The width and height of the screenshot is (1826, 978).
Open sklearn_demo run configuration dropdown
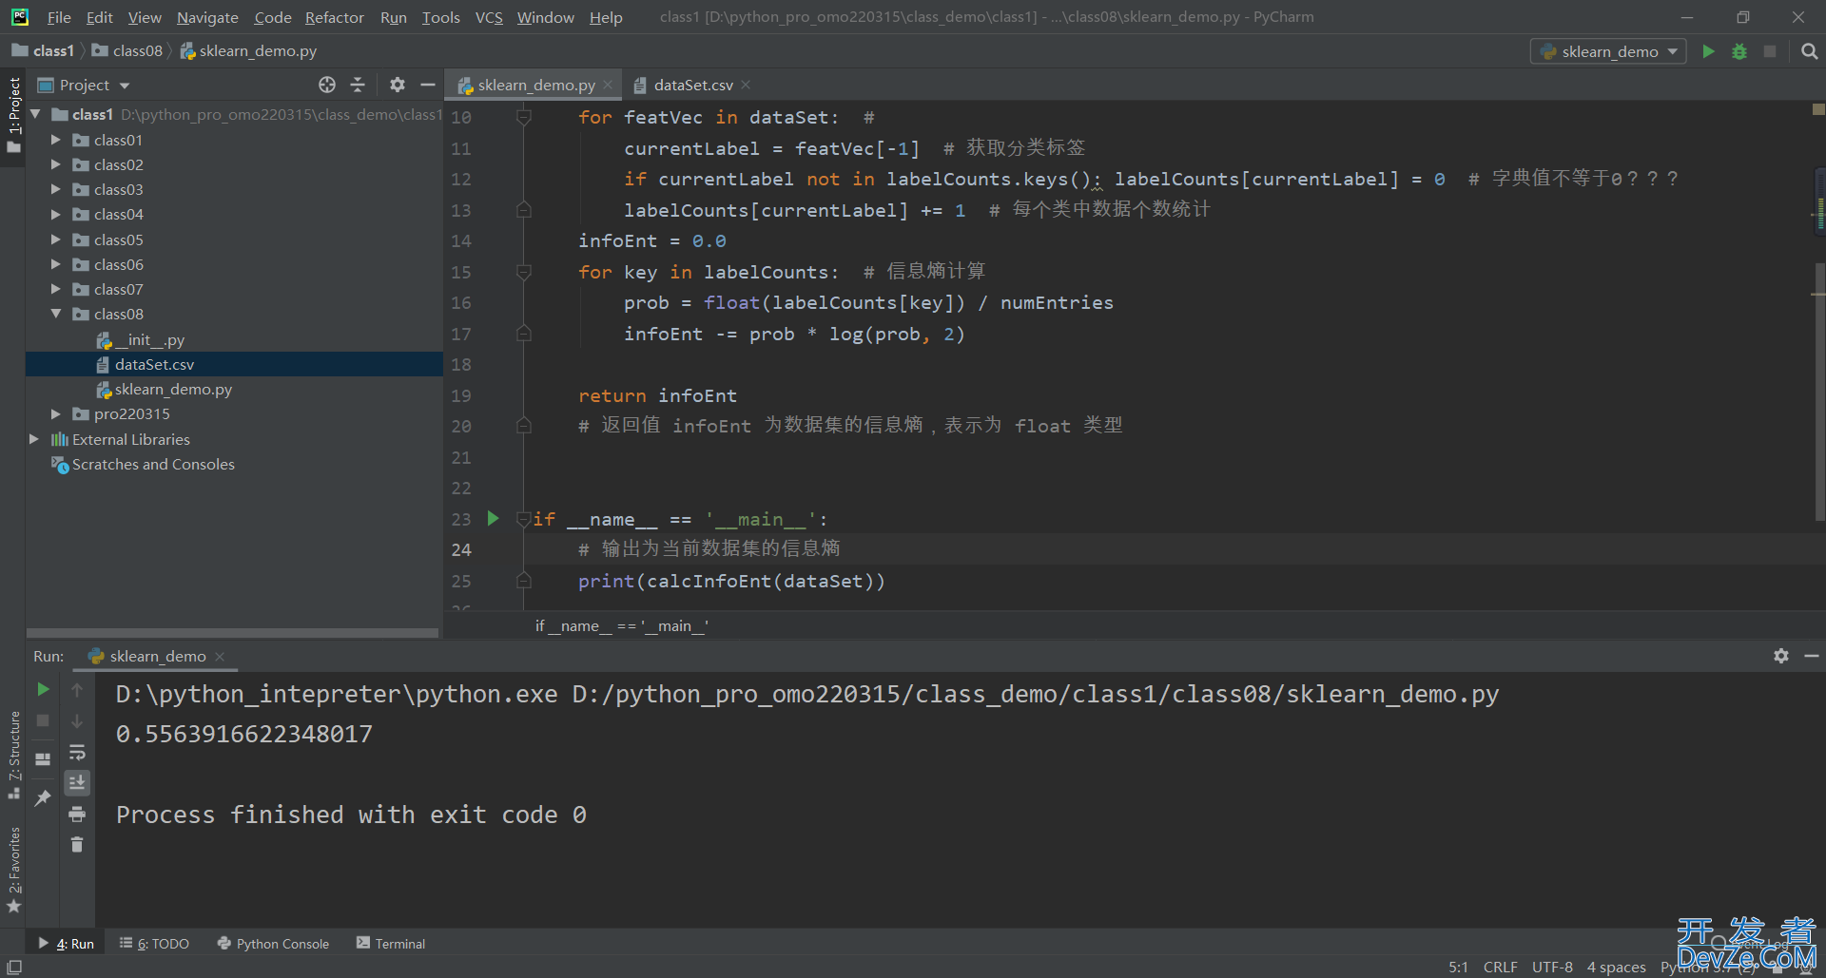pyautogui.click(x=1608, y=51)
